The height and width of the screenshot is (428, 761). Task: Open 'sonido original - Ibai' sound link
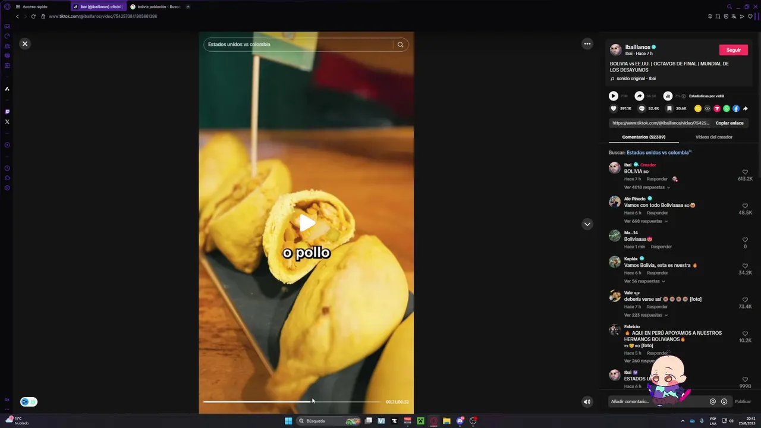(x=636, y=78)
